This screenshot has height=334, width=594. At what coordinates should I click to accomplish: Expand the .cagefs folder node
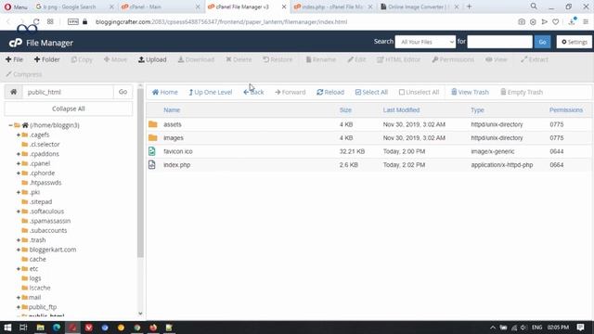point(19,135)
